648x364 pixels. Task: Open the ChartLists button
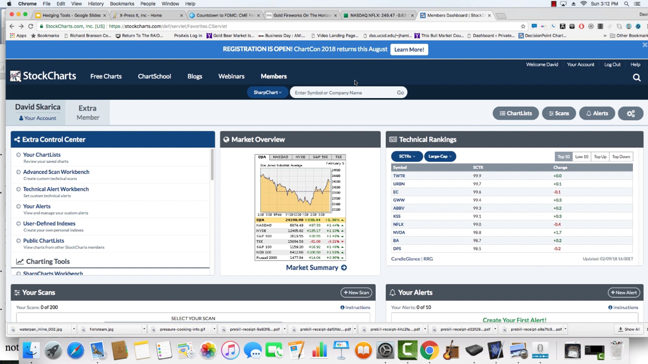[516, 114]
